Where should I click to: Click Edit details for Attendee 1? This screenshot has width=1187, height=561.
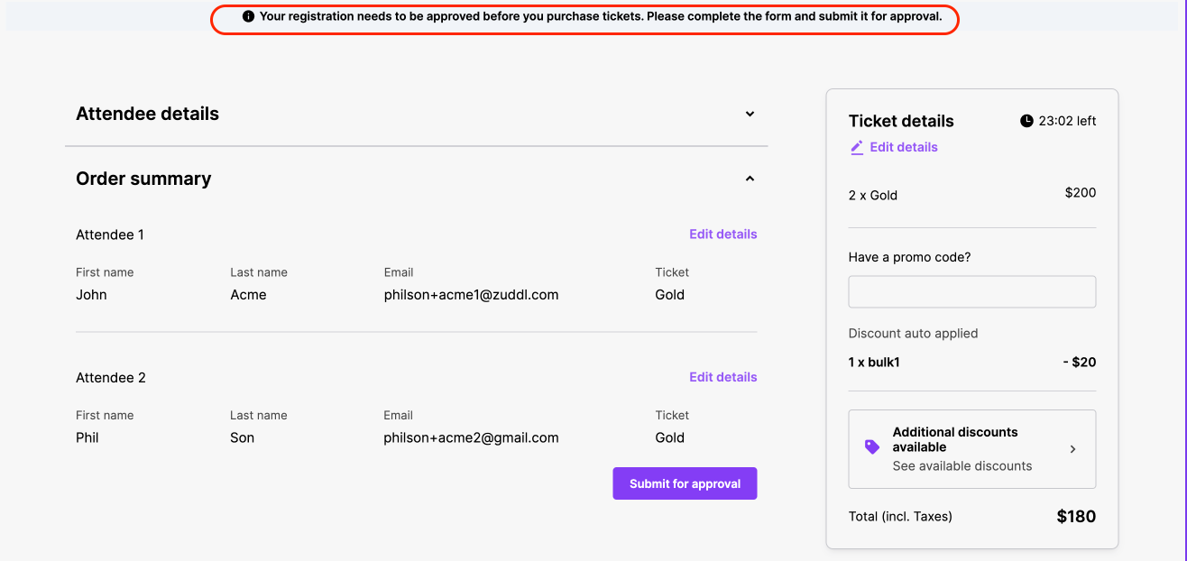click(x=722, y=235)
